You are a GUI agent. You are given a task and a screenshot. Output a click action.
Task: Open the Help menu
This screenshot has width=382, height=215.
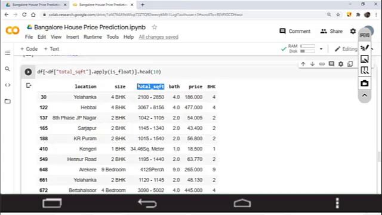(128, 37)
